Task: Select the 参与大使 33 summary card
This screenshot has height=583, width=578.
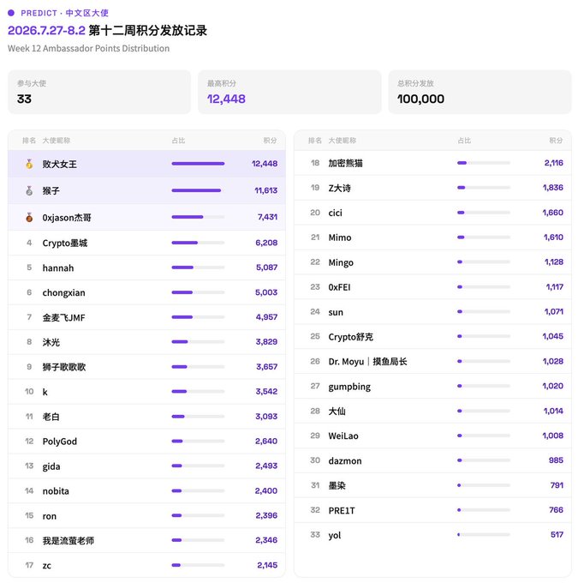Action: [x=99, y=92]
